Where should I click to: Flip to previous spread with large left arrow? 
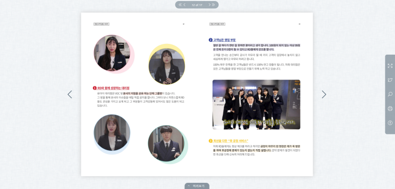click(x=70, y=94)
